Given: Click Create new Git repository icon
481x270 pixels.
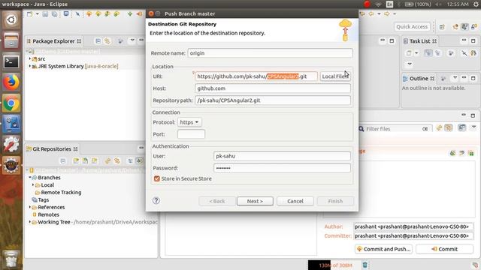Looking at the screenshot, I should pyautogui.click(x=95, y=161).
